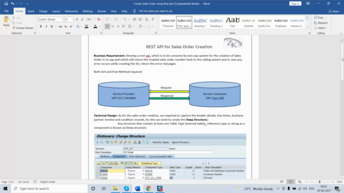Adjust the zoom slider in status bar
This screenshot has height=193, width=344.
coord(319,182)
